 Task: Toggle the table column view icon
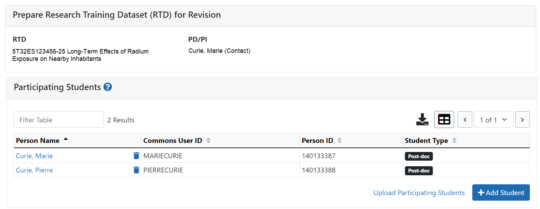pos(444,120)
